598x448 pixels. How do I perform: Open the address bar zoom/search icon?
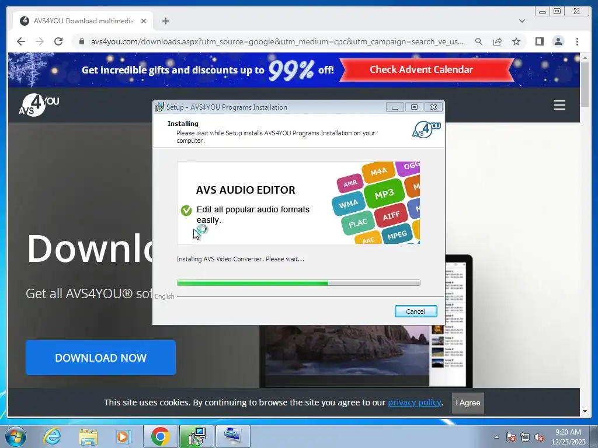pos(479,41)
